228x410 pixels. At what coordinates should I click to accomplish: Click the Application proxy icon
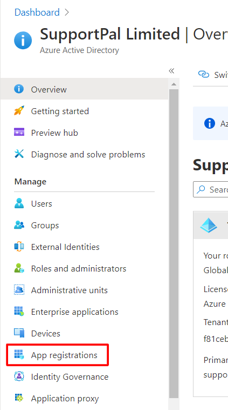pos(19,398)
